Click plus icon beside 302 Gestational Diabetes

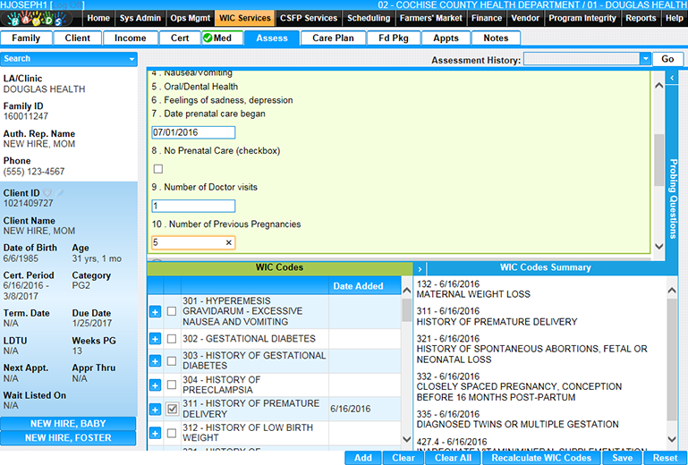pos(156,339)
